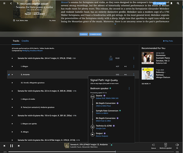Open search with the magnifier icon

click(178, 3)
